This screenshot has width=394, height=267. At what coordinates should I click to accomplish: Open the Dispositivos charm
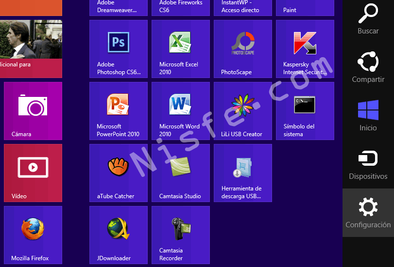tap(368, 164)
